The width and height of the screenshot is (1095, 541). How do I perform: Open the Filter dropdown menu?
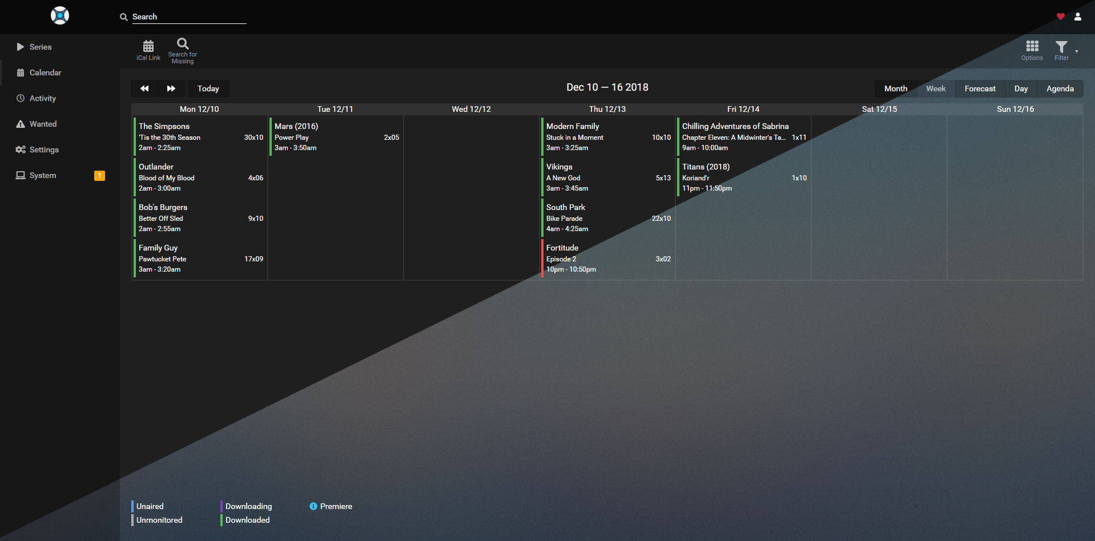[x=1062, y=50]
